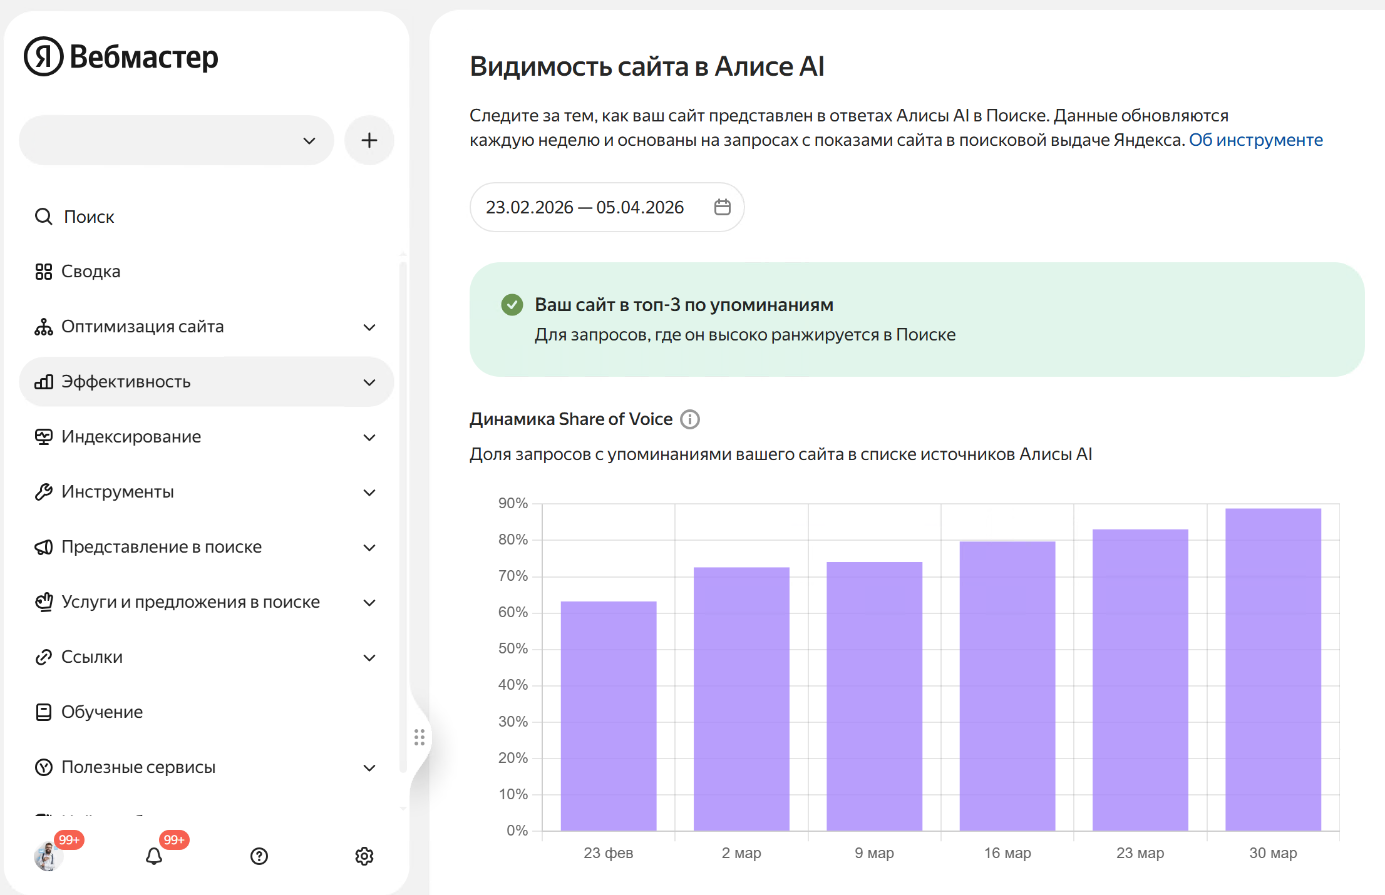Click the Индексирование monitor icon

pos(43,437)
